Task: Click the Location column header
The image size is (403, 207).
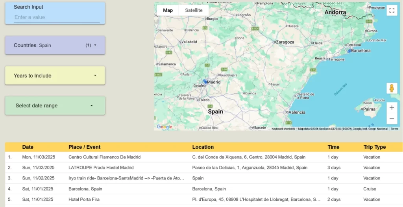Action: click(203, 147)
